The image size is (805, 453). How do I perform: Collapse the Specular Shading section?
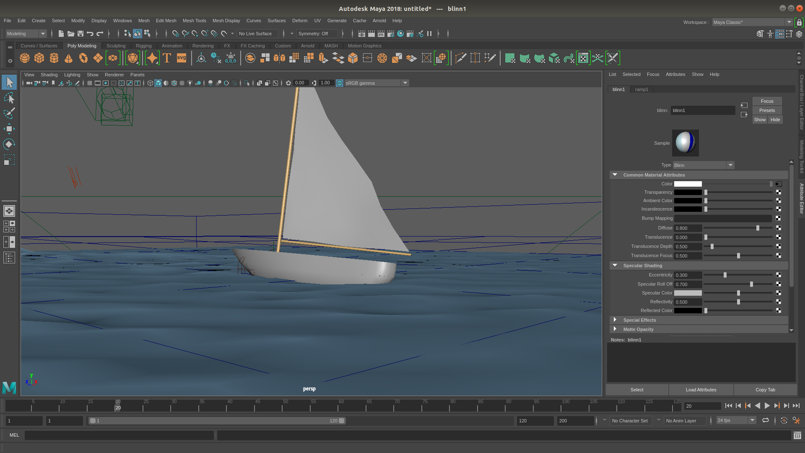[615, 266]
